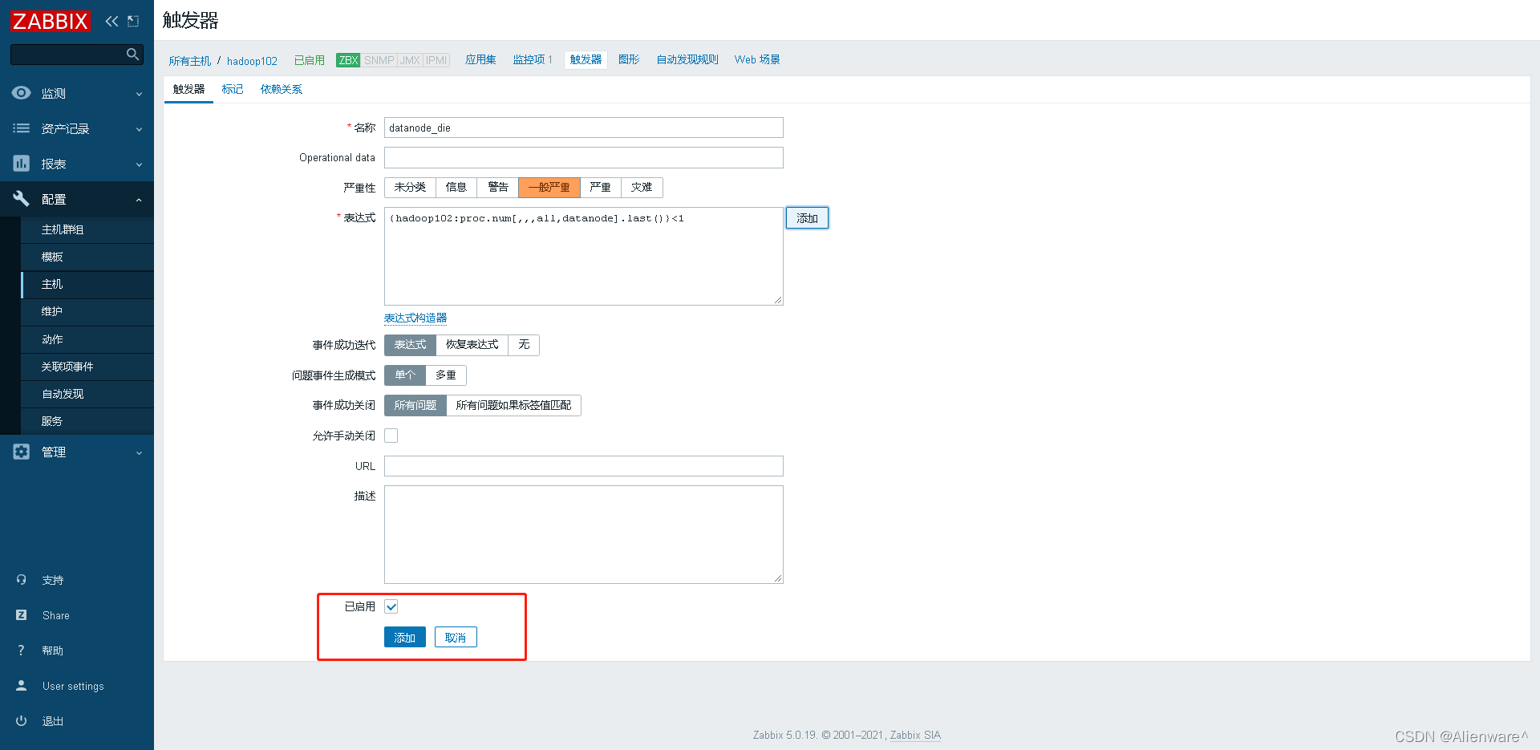The image size is (1540, 750).
Task: Expand the 监测 menu chevron
Action: (139, 94)
